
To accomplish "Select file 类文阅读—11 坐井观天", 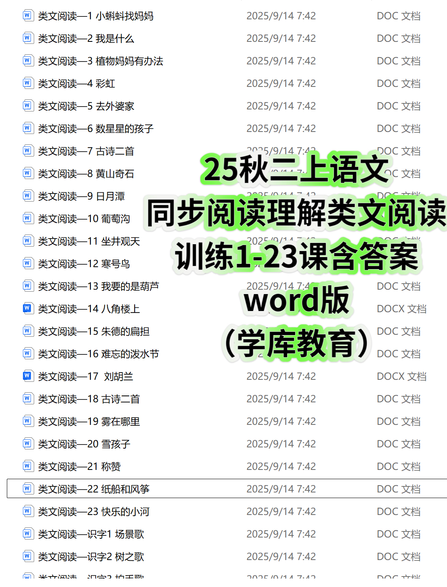I will pos(89,241).
